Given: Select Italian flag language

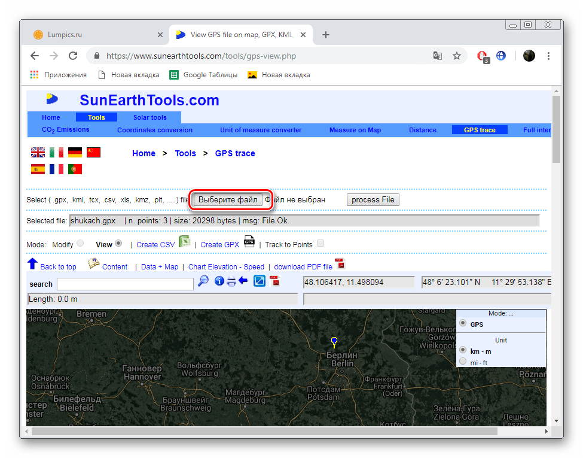Looking at the screenshot, I should pyautogui.click(x=57, y=152).
